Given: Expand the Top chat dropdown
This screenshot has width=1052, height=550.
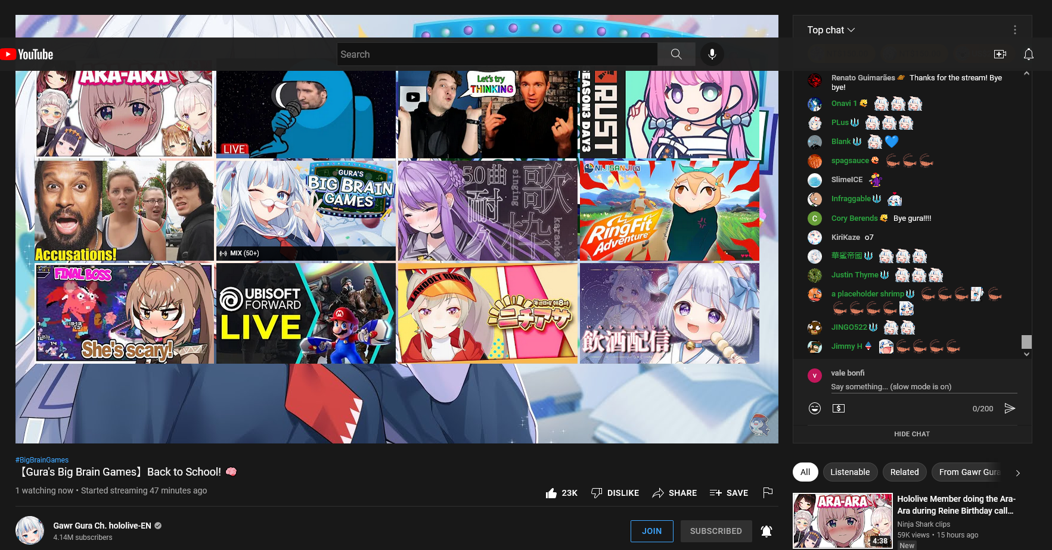Looking at the screenshot, I should click(831, 30).
